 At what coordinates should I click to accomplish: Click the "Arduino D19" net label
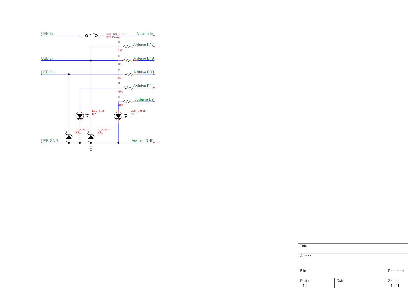144,58
